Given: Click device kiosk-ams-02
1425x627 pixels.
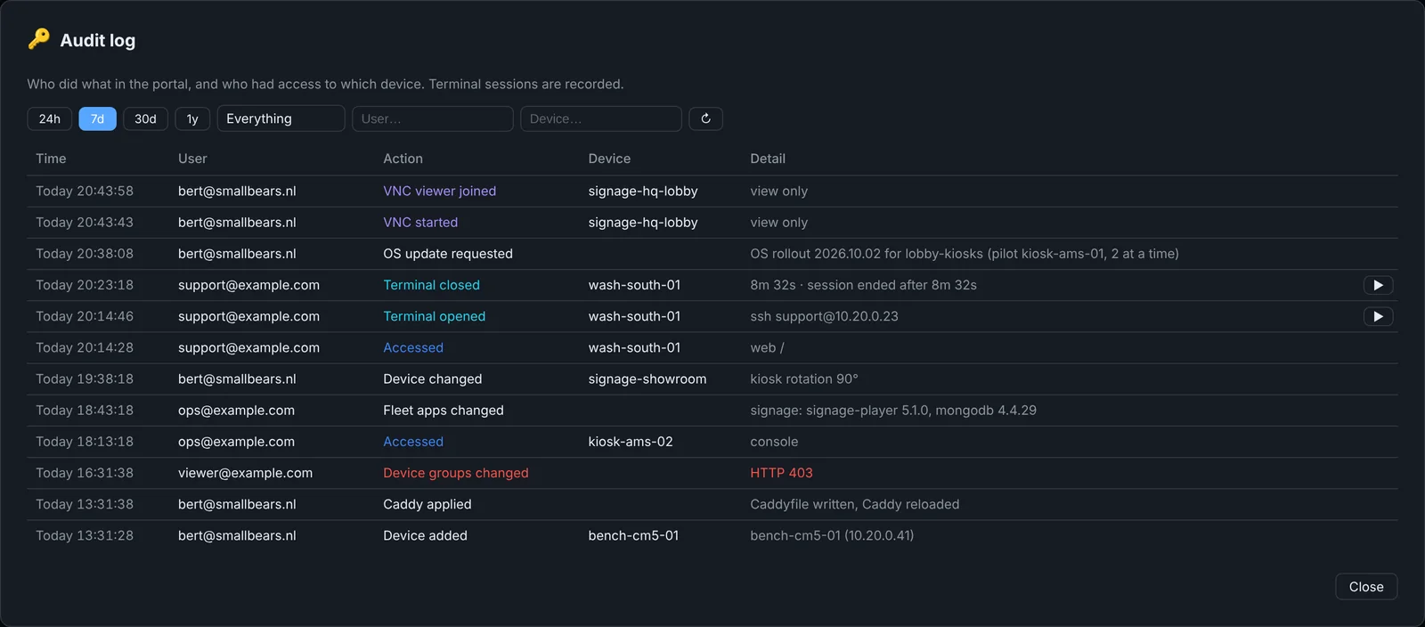Looking at the screenshot, I should click(x=631, y=442).
